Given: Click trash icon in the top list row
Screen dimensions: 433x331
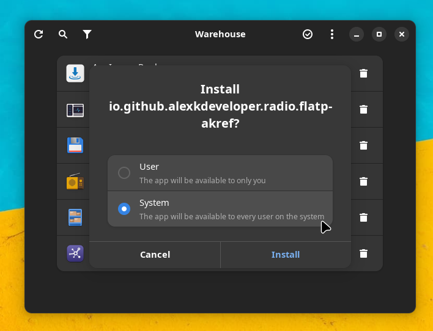Looking at the screenshot, I should click(363, 73).
